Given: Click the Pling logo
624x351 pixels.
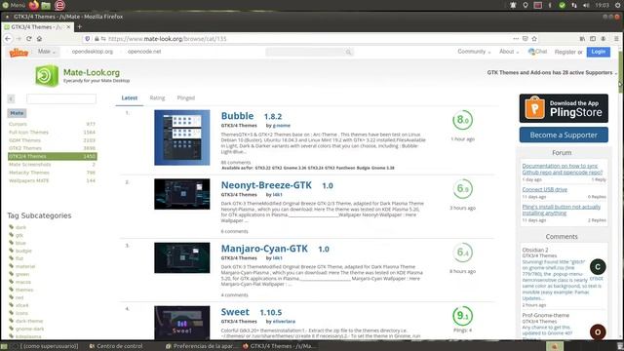Looking at the screenshot, I should coord(19,52).
